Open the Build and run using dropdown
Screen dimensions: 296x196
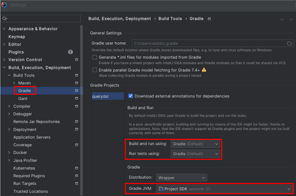[195, 144]
